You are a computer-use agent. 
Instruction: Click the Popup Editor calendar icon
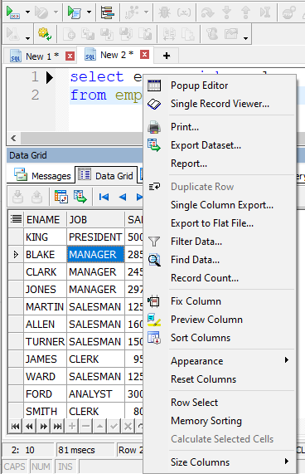point(154,86)
